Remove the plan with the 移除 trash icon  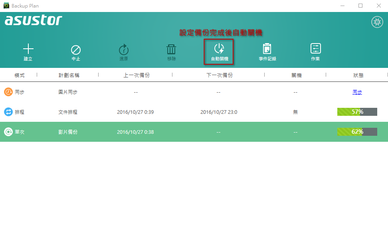tap(171, 49)
